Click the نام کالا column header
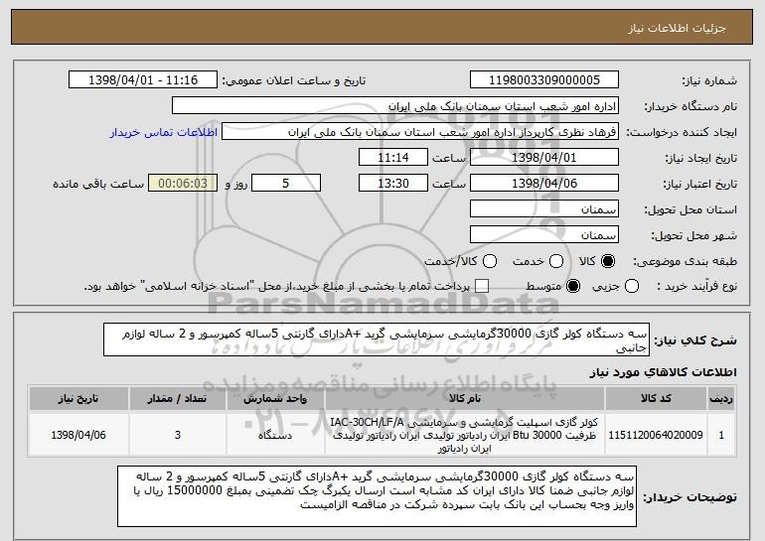The height and width of the screenshot is (541, 765). point(465,399)
